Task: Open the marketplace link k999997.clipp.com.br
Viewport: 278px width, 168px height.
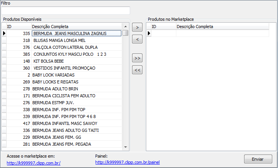Action: click(33, 163)
